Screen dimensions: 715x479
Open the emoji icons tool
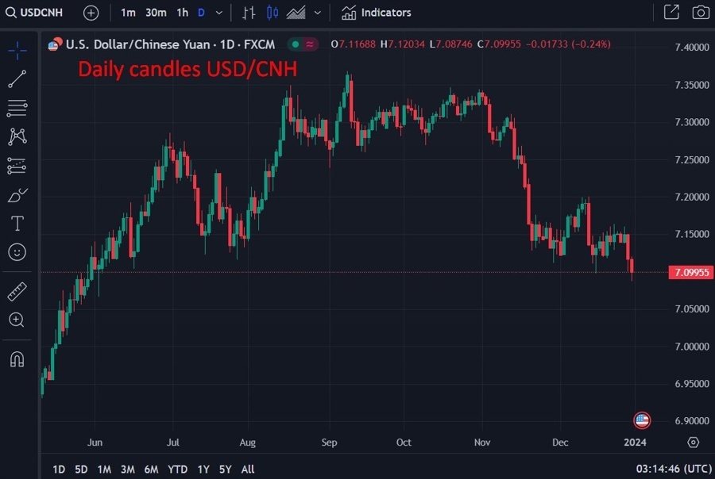[17, 252]
